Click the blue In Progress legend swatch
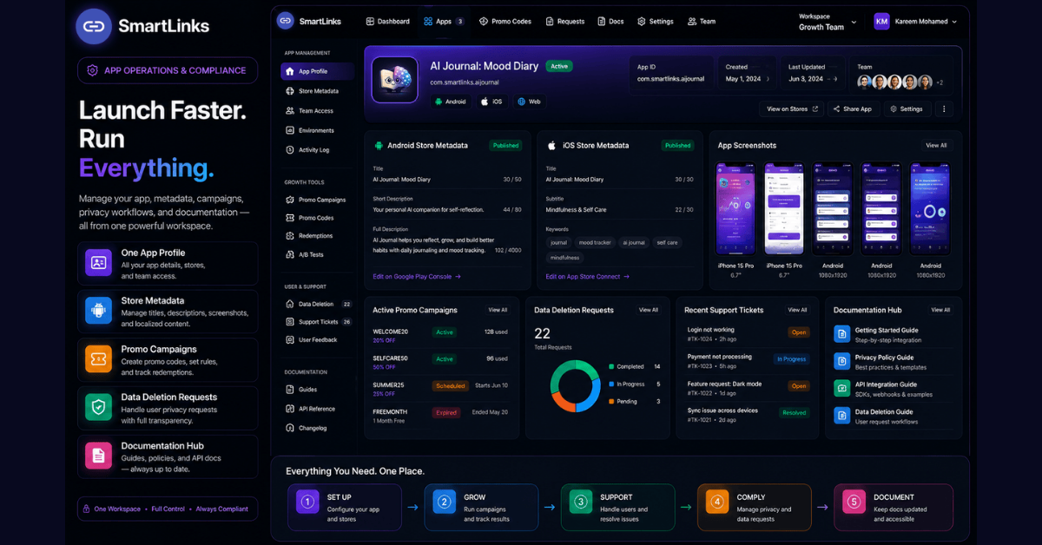Image resolution: width=1042 pixels, height=545 pixels. pos(611,384)
